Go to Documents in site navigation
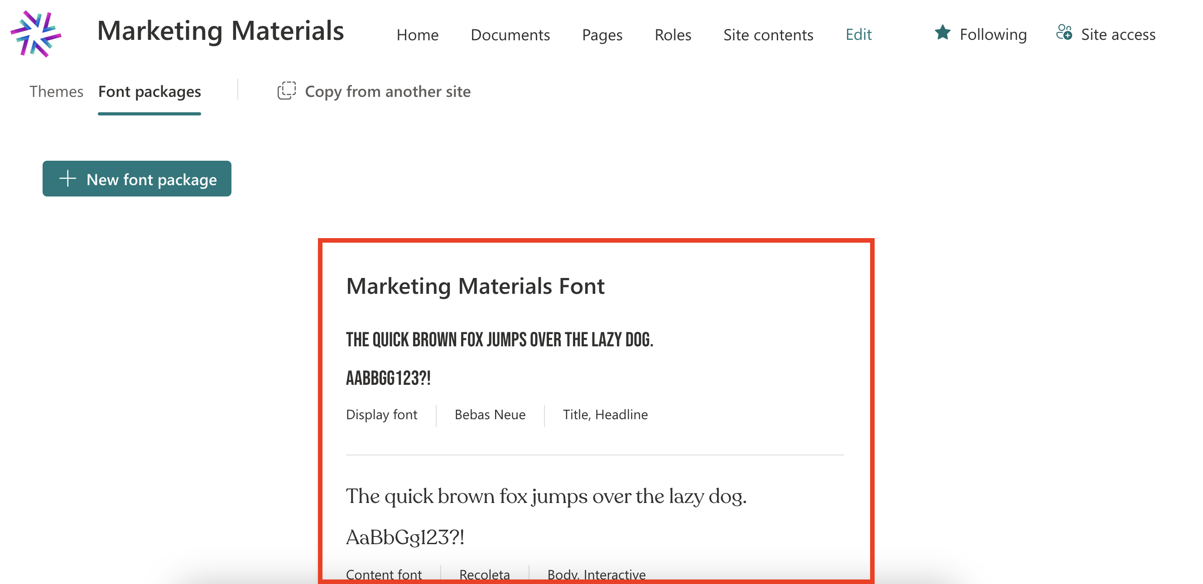The image size is (1203, 584). tap(510, 34)
